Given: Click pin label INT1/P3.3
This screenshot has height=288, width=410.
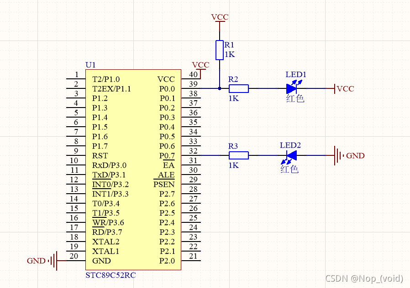Looking at the screenshot, I should pyautogui.click(x=110, y=194).
